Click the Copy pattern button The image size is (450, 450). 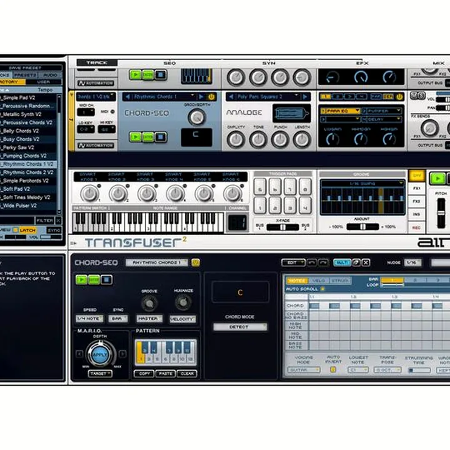pyautogui.click(x=144, y=373)
